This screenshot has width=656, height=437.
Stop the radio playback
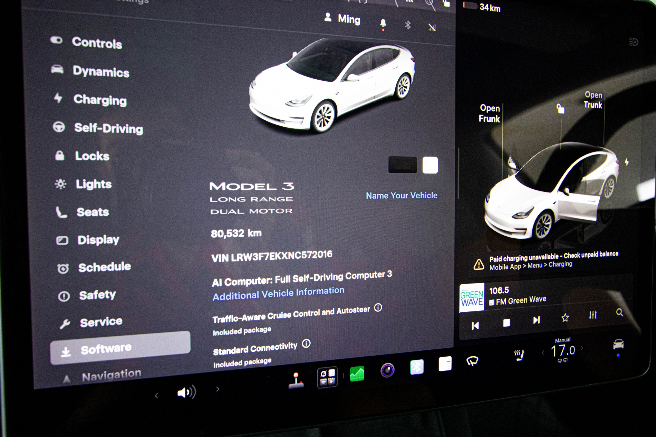coord(507,323)
